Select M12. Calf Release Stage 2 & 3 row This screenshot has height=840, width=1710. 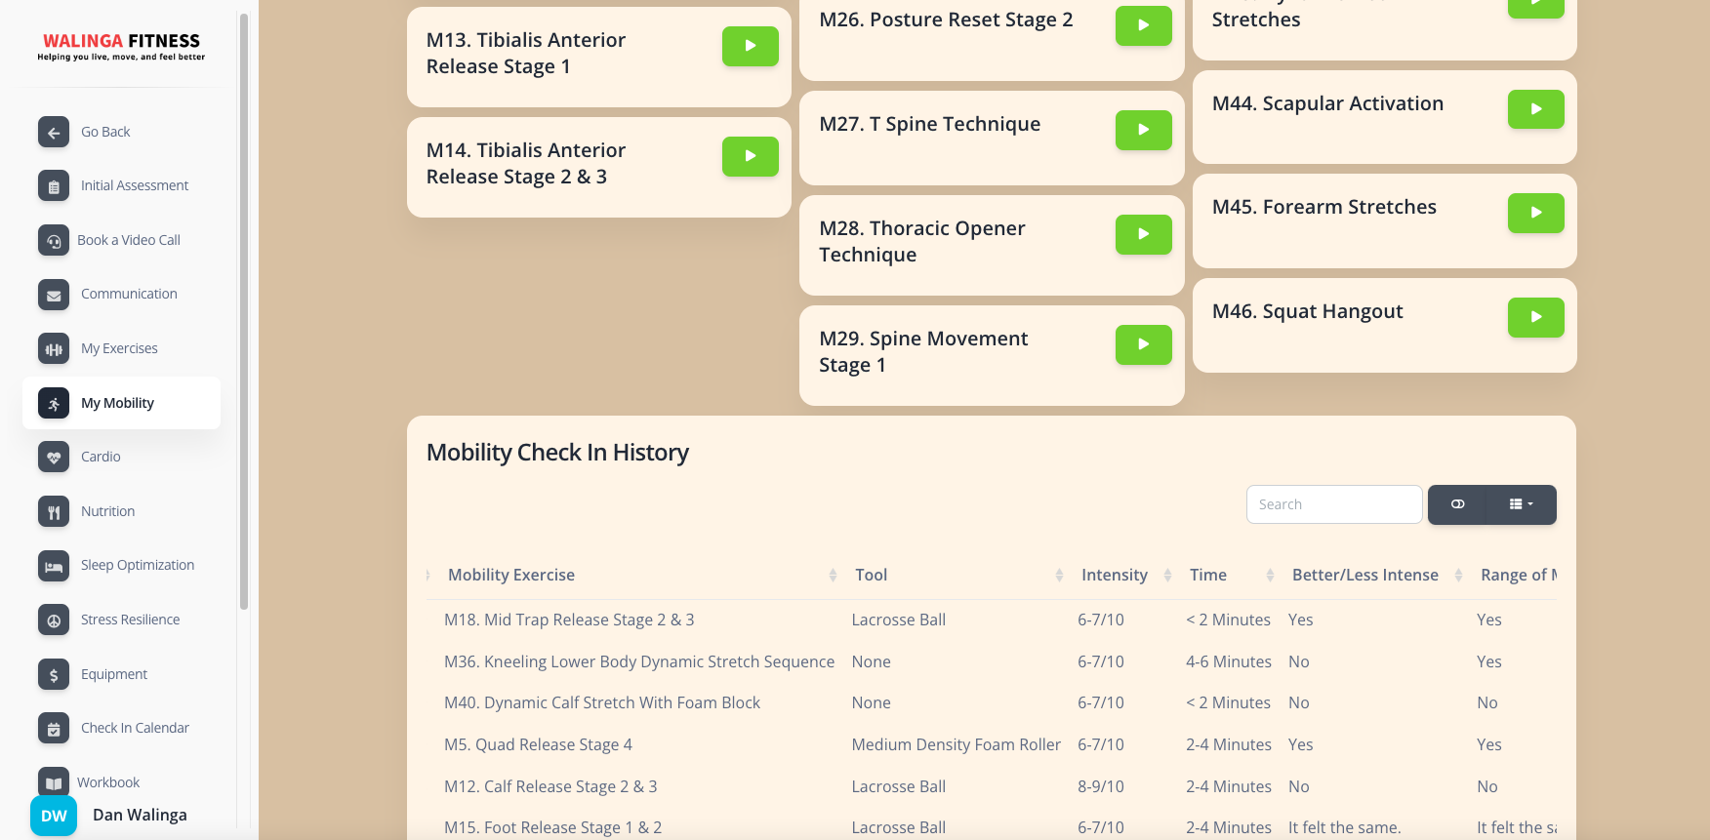992,786
